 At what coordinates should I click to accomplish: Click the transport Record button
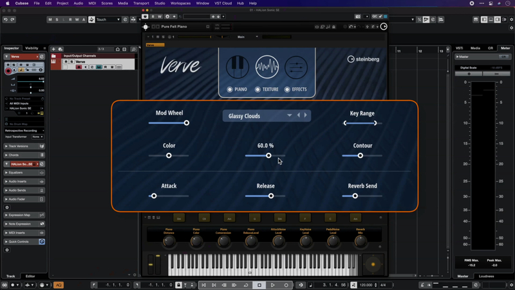pyautogui.click(x=286, y=285)
